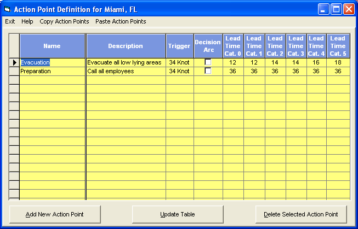Click Paste Action Points menu item
This screenshot has width=358, height=229.
coord(121,21)
